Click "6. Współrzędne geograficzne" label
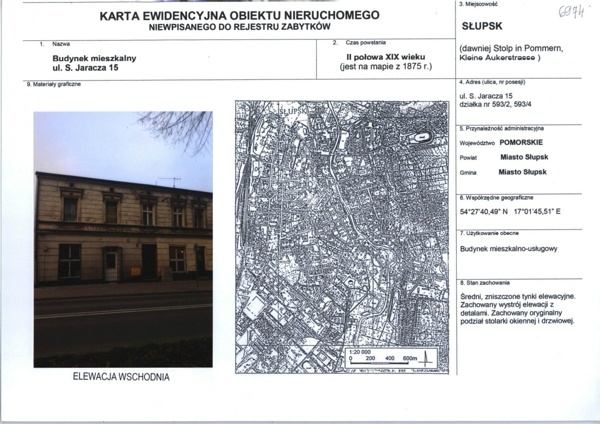 coord(495,198)
